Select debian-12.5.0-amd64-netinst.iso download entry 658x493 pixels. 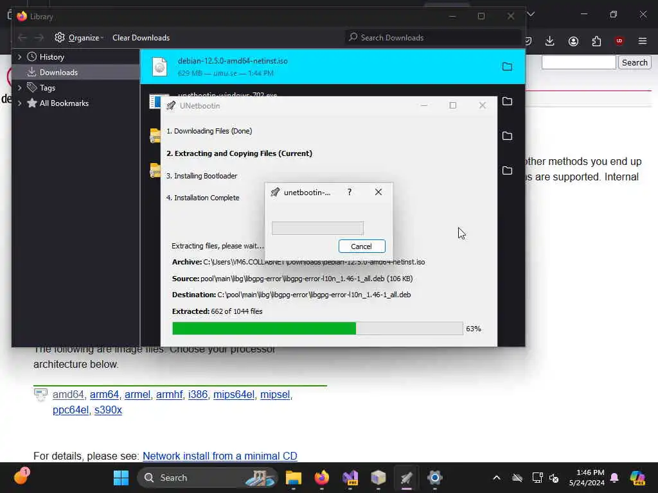[332, 67]
